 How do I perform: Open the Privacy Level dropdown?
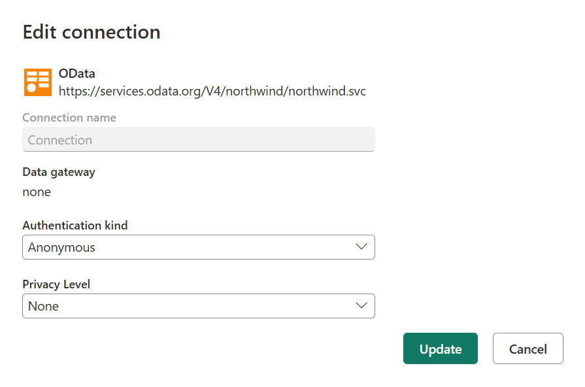click(199, 306)
